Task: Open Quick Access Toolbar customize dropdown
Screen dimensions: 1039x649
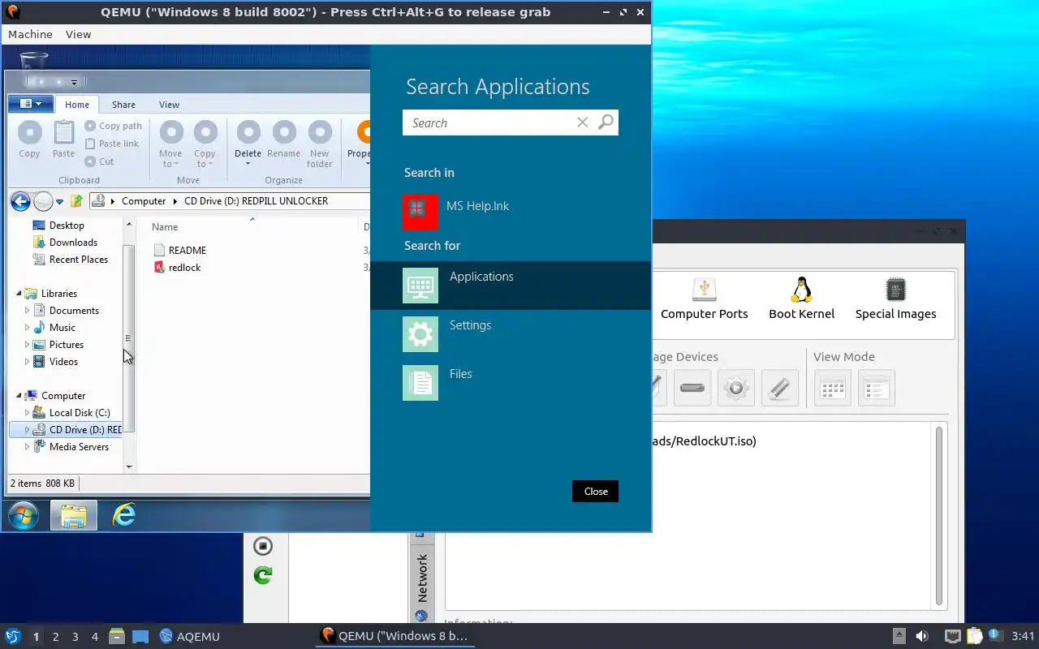Action: 74,82
